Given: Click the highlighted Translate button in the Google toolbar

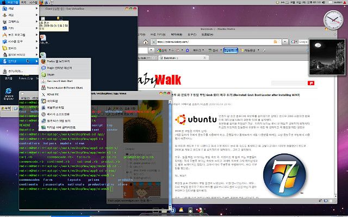Looking at the screenshot, I should coord(231,50).
